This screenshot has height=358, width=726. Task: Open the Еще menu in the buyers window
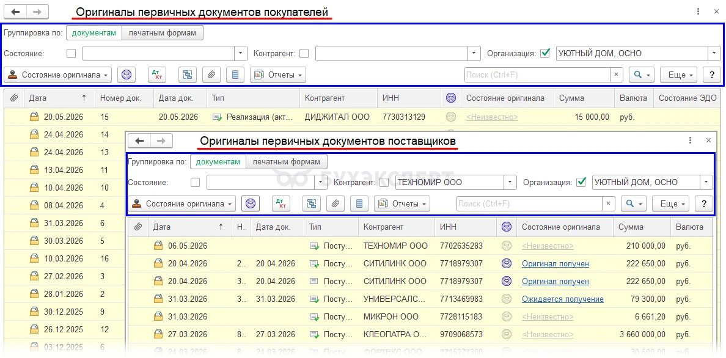point(679,75)
